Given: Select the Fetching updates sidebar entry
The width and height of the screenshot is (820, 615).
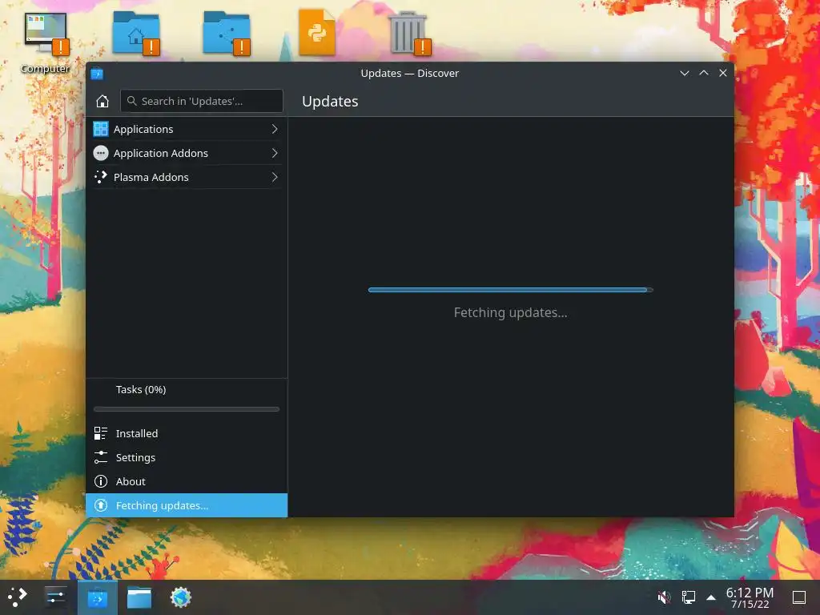Looking at the screenshot, I should click(x=187, y=506).
